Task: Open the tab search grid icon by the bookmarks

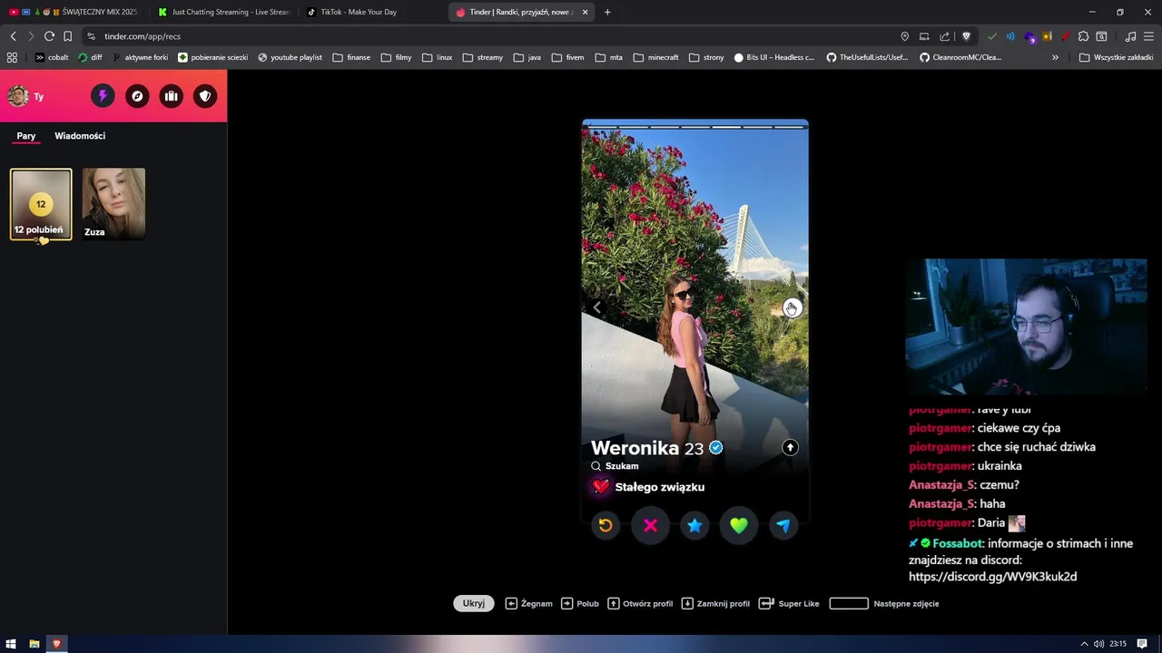Action: (x=12, y=57)
